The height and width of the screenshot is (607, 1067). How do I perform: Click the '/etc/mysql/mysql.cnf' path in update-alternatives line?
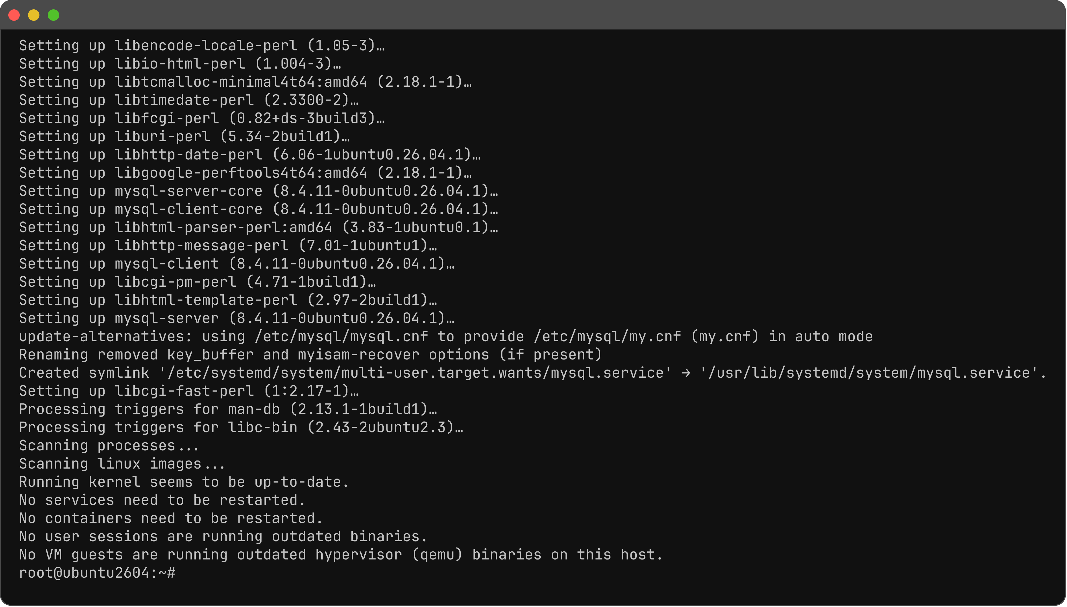coord(342,337)
